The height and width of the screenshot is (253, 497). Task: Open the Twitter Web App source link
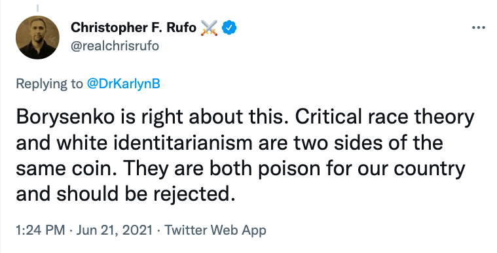pyautogui.click(x=215, y=230)
